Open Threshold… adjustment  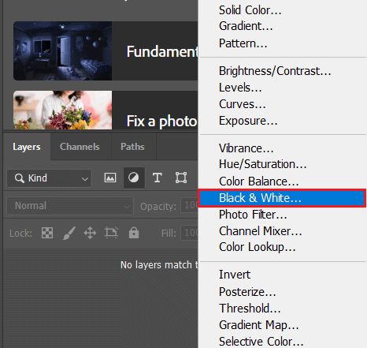[x=250, y=309]
